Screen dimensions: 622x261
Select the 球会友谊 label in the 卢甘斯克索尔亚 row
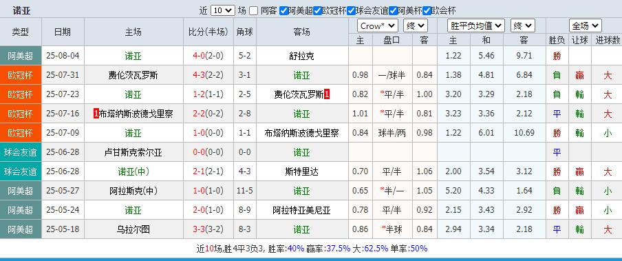(x=20, y=152)
